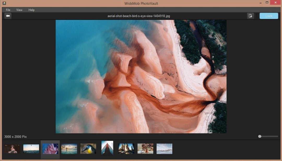Screen dimensions: 282x161
Task: Click the zoom slider handle
Action: 260,136
